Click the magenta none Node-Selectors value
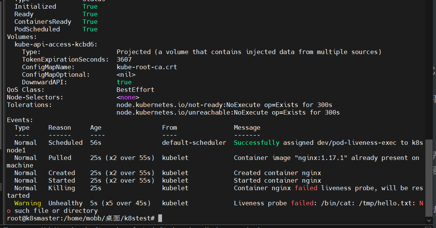 pos(128,97)
